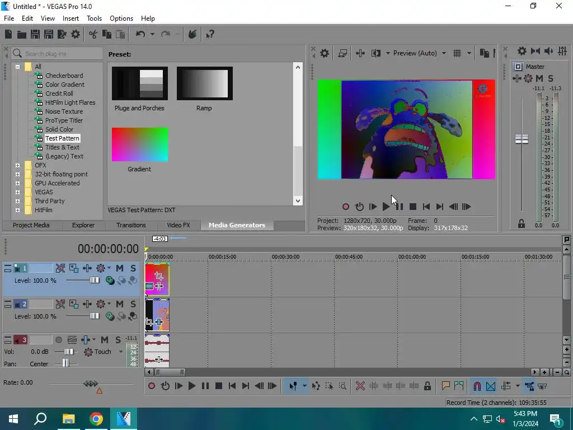The width and height of the screenshot is (573, 430).
Task: Select the Ramp preset thumbnail
Action: click(x=205, y=83)
